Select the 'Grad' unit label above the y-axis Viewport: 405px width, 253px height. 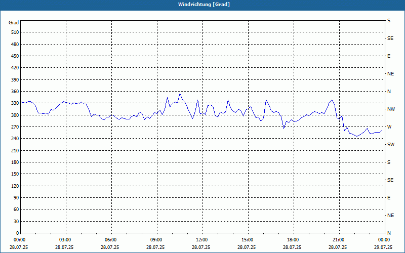pyautogui.click(x=14, y=23)
